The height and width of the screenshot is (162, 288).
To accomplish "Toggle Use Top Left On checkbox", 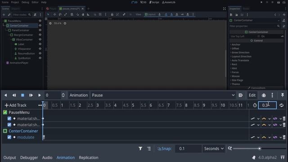I will (x=259, y=36).
